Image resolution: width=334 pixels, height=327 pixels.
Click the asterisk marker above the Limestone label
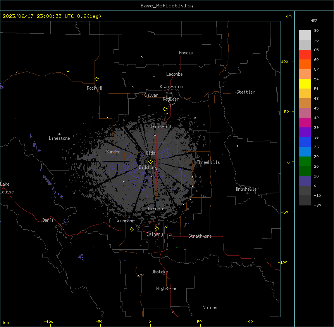tap(59, 134)
